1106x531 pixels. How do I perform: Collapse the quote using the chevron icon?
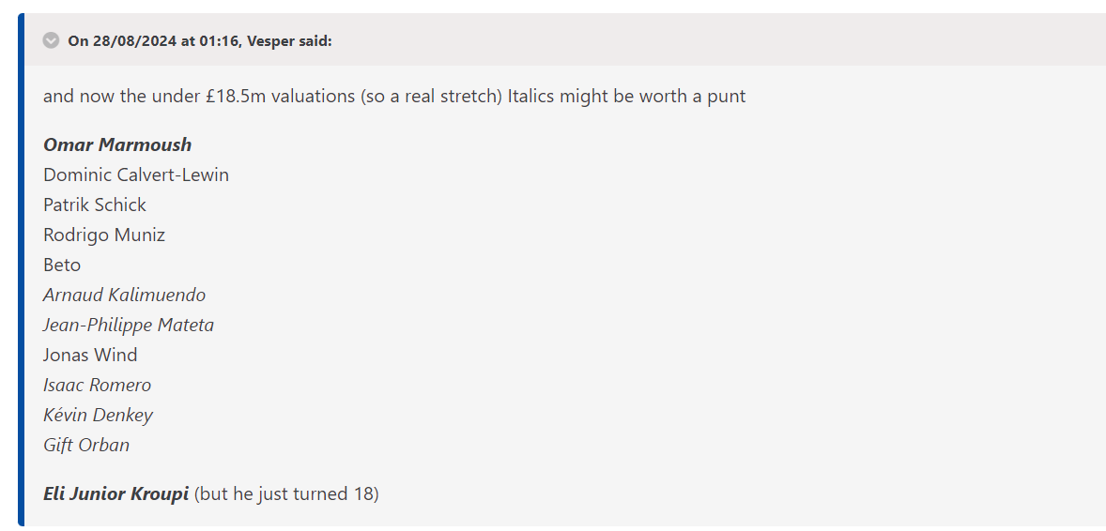click(51, 40)
